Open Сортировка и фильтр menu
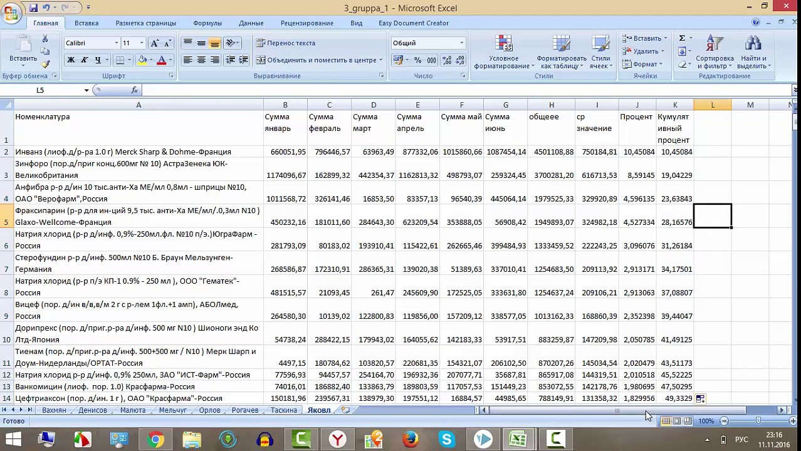This screenshot has height=451, width=801. [x=715, y=53]
